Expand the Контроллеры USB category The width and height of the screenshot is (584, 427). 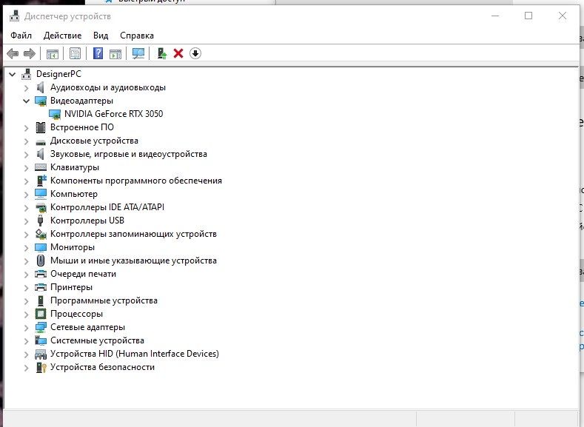26,221
